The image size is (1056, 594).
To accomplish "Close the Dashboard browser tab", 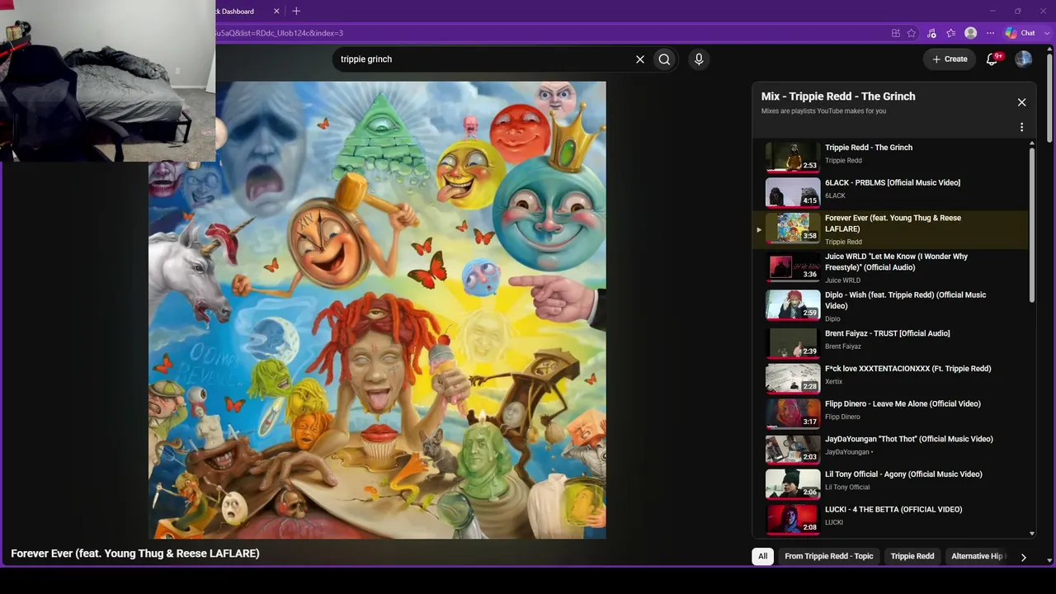I will point(276,12).
